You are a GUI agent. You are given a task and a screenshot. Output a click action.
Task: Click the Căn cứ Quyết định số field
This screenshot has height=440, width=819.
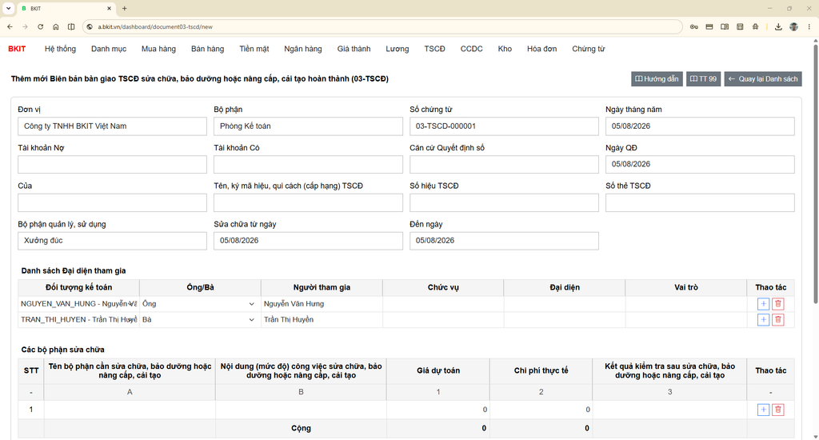(504, 164)
